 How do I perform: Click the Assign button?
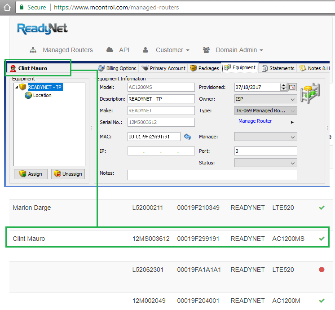[x=31, y=174]
